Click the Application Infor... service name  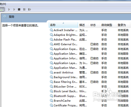65,58
